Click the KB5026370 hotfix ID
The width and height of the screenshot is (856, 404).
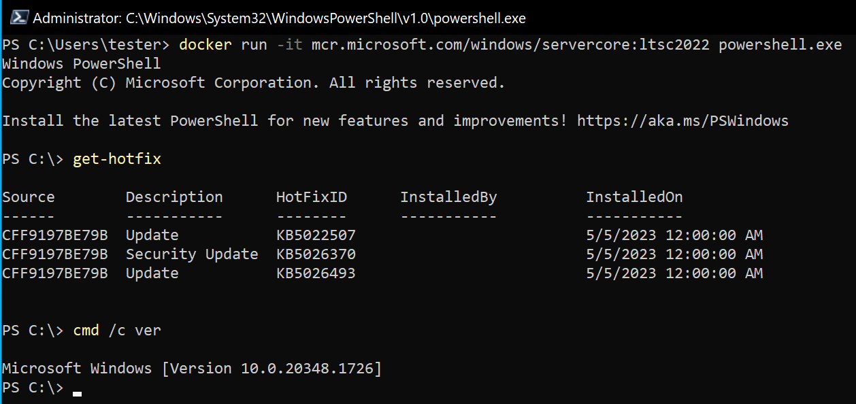click(x=315, y=254)
